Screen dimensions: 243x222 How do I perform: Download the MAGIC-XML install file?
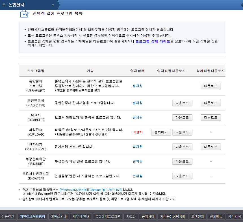(x=182, y=147)
